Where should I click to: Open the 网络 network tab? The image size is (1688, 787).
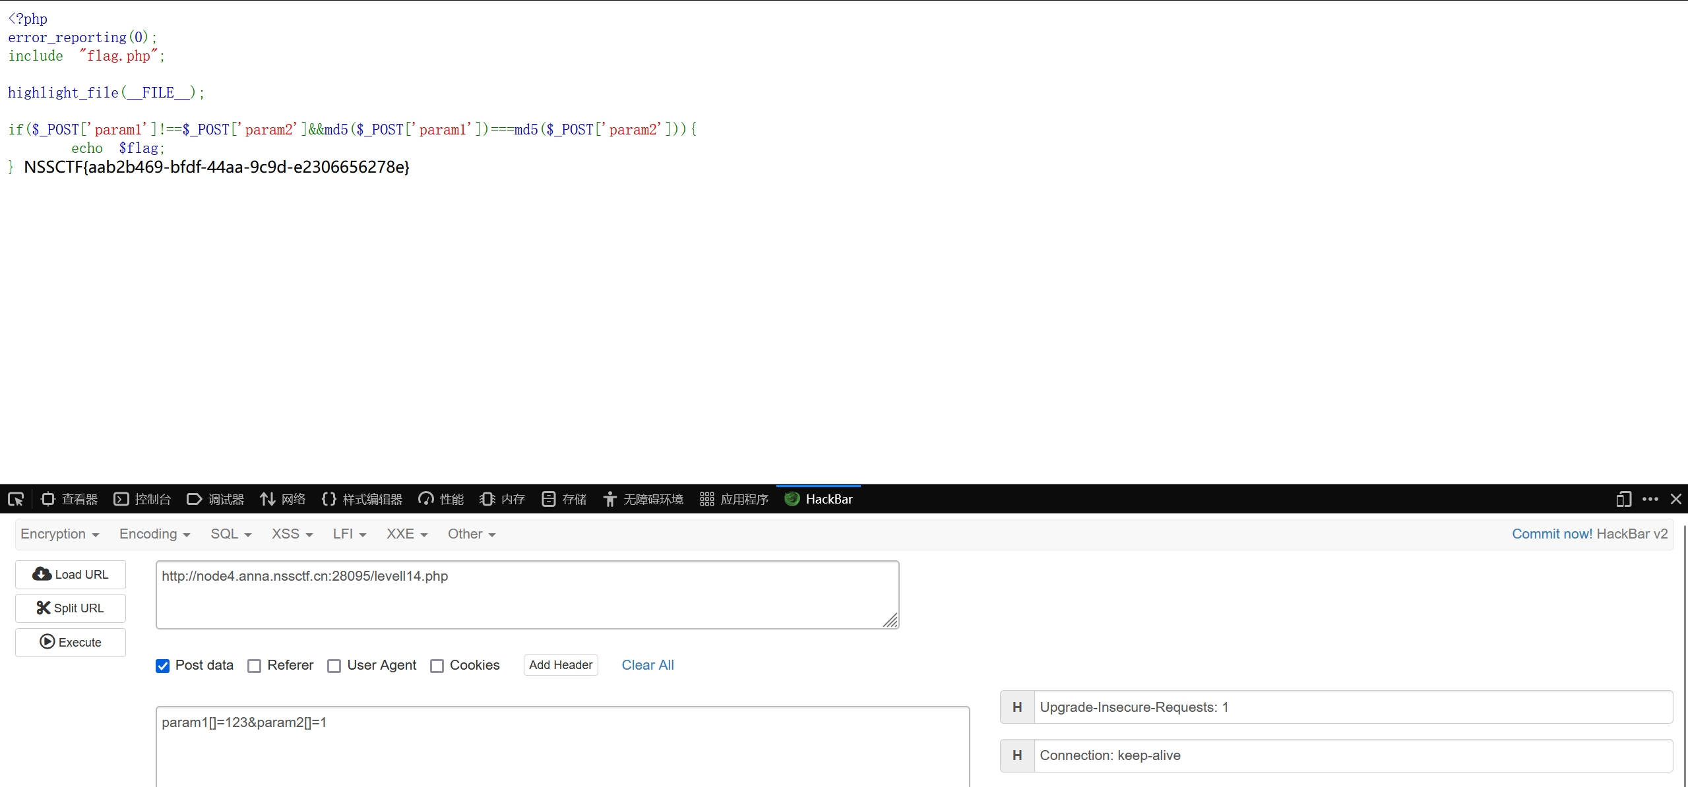pyautogui.click(x=283, y=499)
